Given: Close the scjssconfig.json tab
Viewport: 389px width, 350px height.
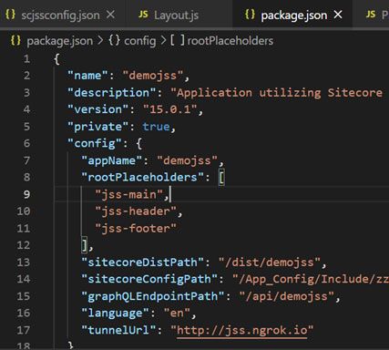Looking at the screenshot, I should point(111,15).
